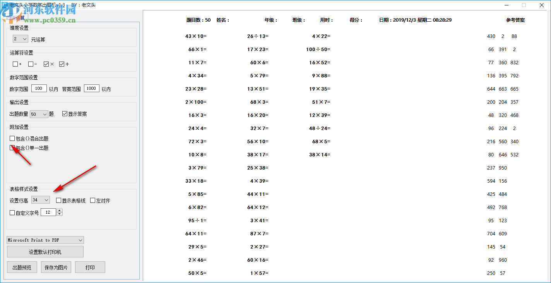This screenshot has height=283, width=551.
Task: Enable 左对齐 left alignment option
Action: (92, 200)
